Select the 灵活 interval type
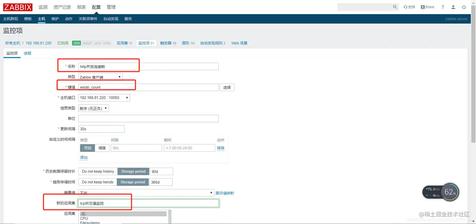The image size is (476, 224). [88, 148]
